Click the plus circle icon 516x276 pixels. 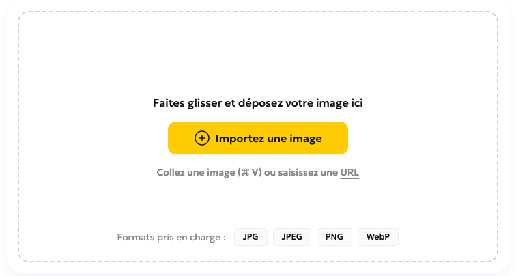[x=202, y=138]
